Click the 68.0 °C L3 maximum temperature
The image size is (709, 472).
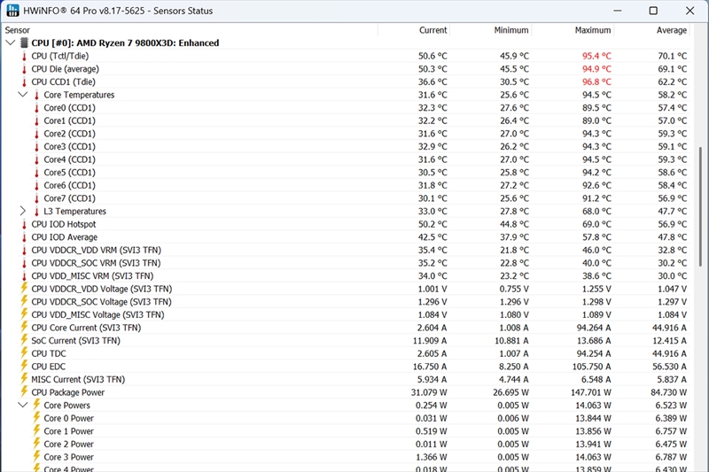(x=596, y=212)
